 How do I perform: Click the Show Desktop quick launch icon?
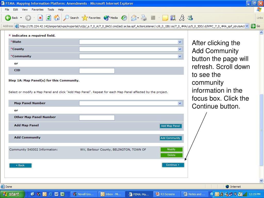[33, 194]
